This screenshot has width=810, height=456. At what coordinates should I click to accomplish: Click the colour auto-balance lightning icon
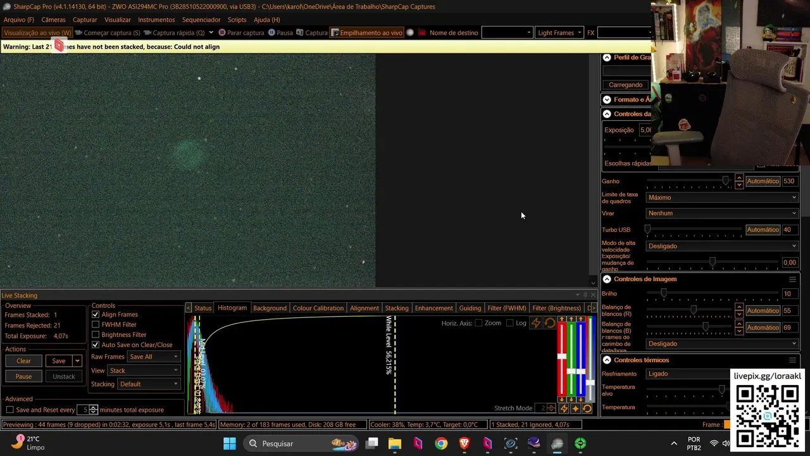[x=564, y=408]
